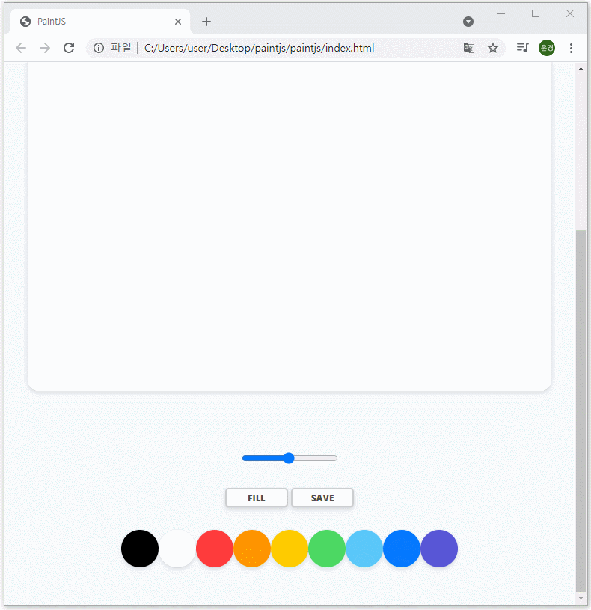Select the blue color swatch
This screenshot has width=591, height=610.
pyautogui.click(x=402, y=549)
